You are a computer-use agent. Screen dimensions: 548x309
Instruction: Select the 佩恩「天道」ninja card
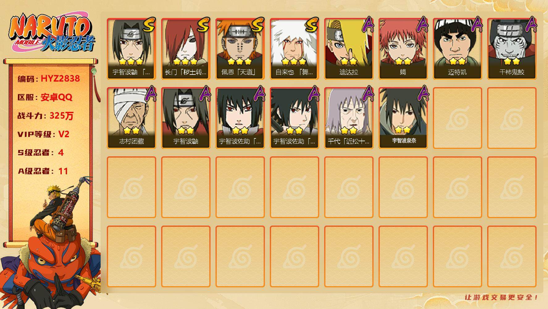pyautogui.click(x=240, y=49)
